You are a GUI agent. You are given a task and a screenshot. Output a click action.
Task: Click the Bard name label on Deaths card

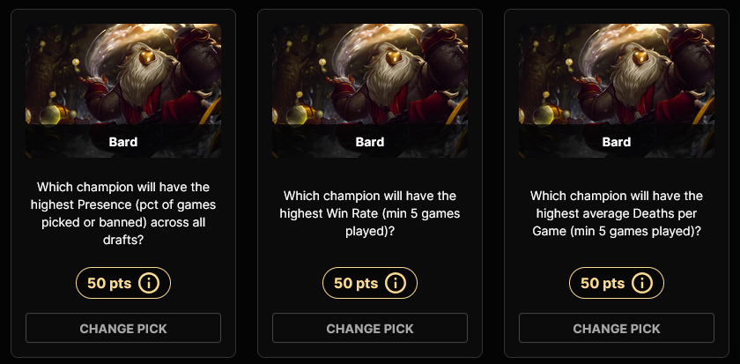pos(617,142)
